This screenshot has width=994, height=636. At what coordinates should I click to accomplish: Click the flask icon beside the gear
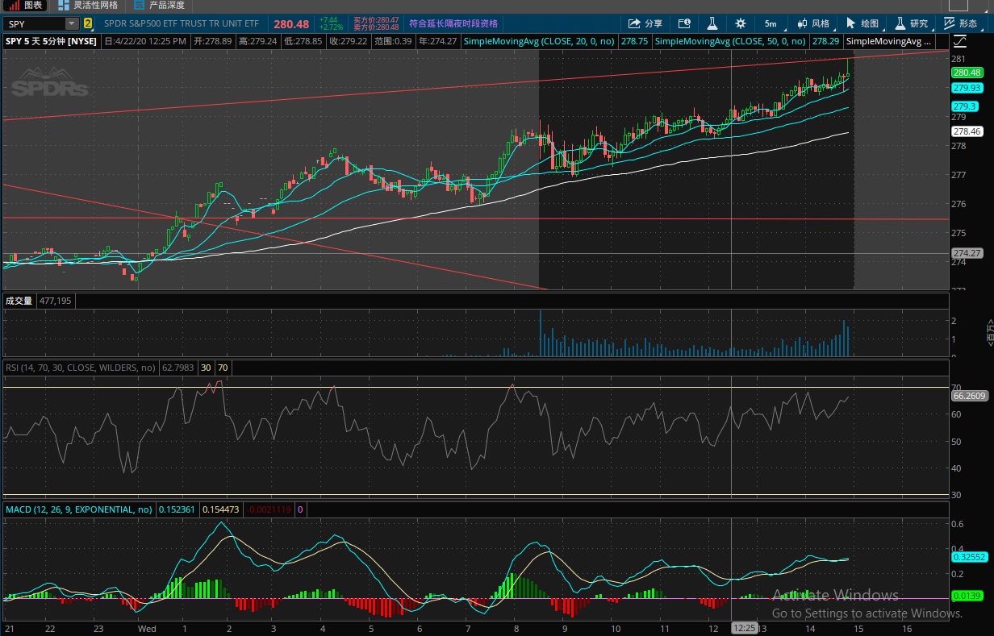coord(712,23)
